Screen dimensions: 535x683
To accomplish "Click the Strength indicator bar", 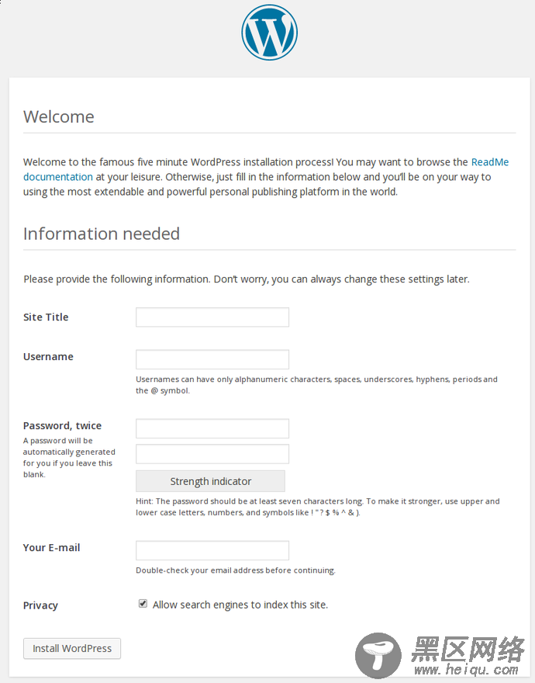I will [210, 481].
